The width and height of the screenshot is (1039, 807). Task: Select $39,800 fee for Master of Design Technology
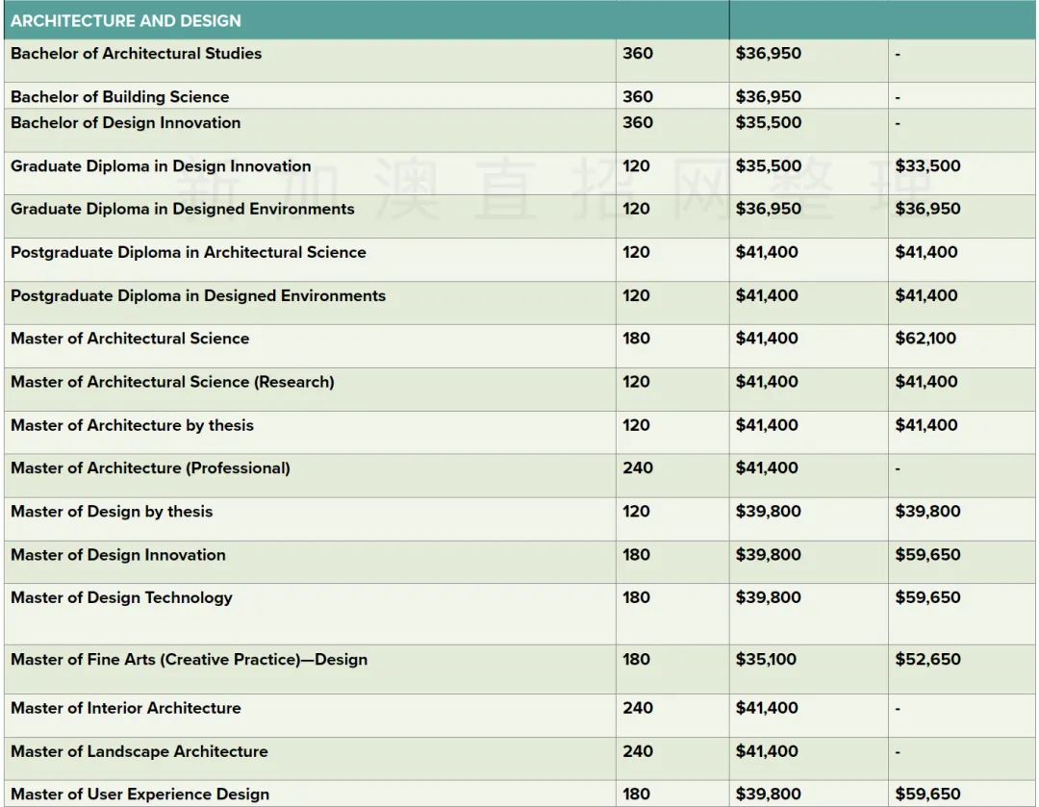point(768,597)
